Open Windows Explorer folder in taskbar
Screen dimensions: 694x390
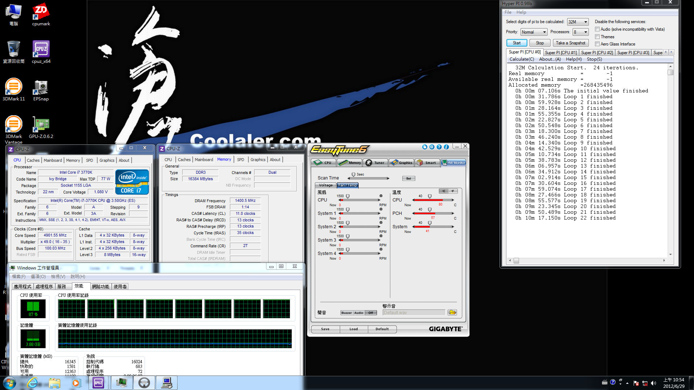55,383
